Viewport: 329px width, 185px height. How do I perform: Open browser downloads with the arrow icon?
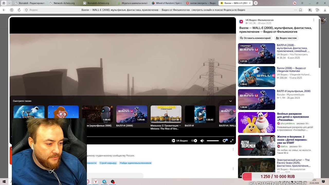point(324,10)
